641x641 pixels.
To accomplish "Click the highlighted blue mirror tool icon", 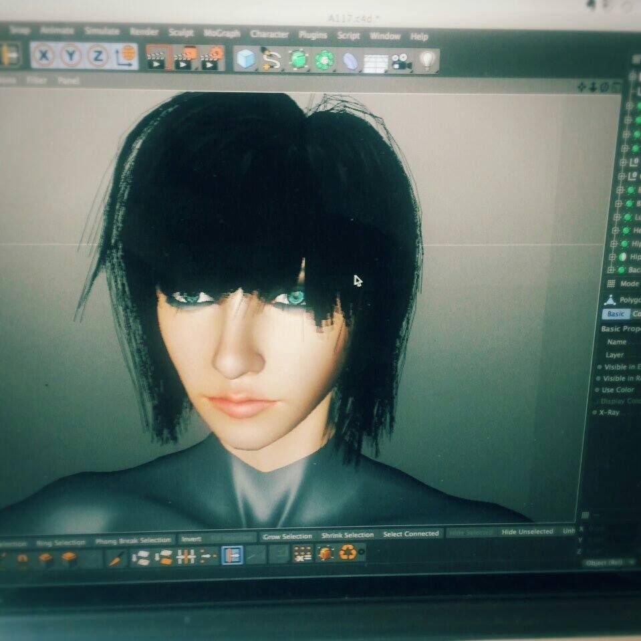I will point(232,555).
